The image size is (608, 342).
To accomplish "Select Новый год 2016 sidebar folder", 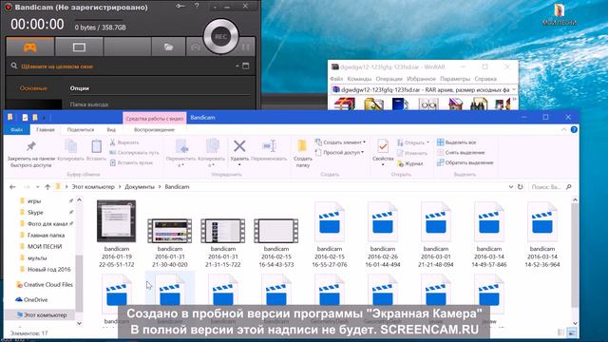I will click(x=48, y=269).
